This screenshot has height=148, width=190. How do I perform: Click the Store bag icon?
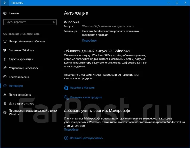(66, 87)
